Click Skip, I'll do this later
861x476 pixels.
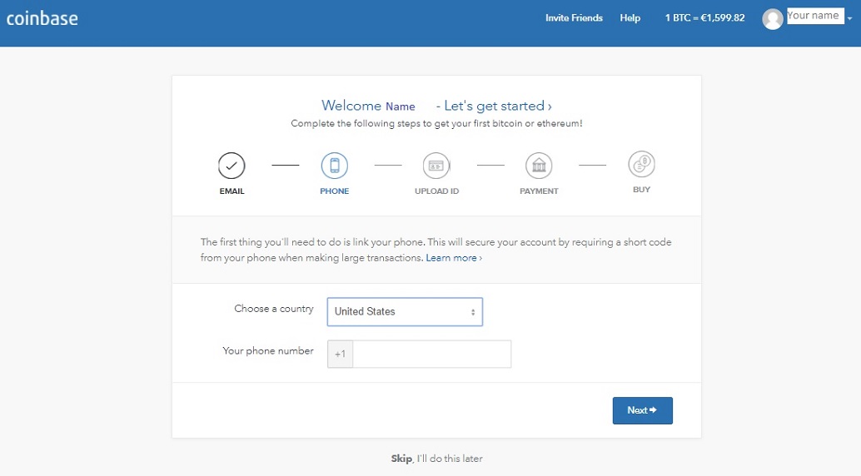436,459
